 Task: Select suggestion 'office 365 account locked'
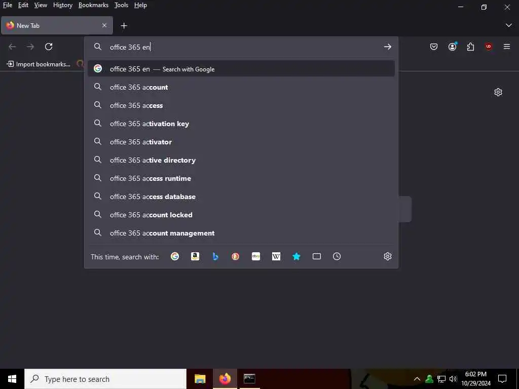coord(241,215)
